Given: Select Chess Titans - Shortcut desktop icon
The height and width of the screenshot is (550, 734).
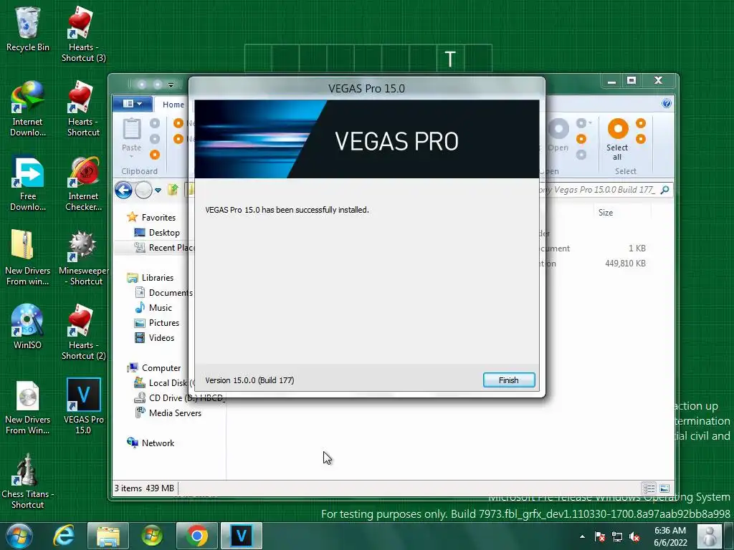Looking at the screenshot, I should click(x=28, y=481).
